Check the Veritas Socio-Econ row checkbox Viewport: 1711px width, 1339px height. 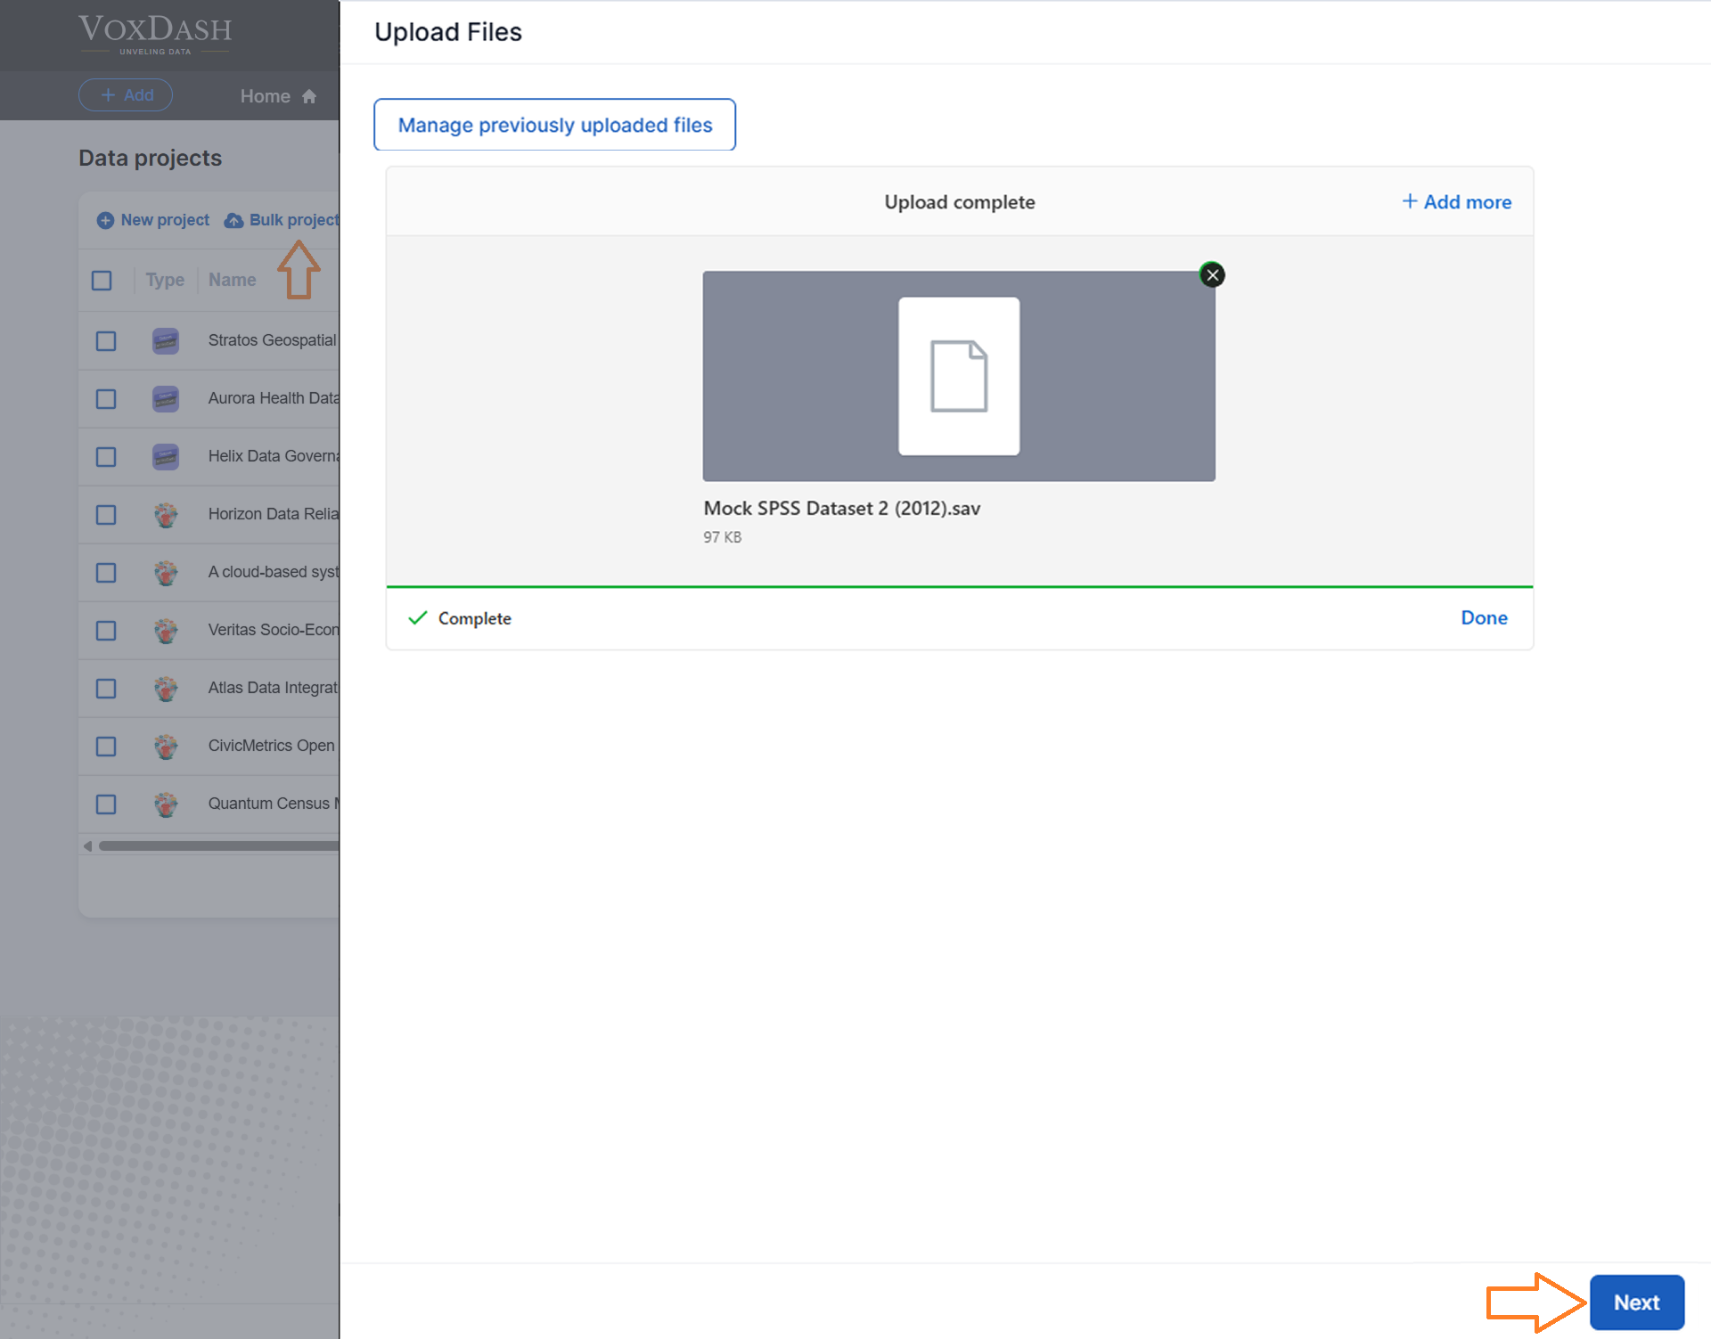point(106,631)
